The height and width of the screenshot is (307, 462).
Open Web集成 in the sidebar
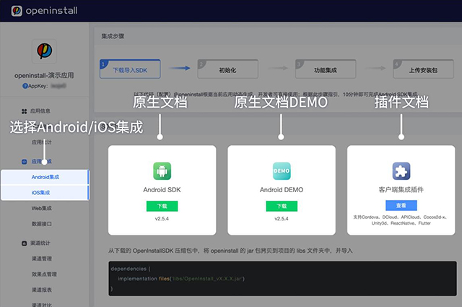(x=42, y=208)
